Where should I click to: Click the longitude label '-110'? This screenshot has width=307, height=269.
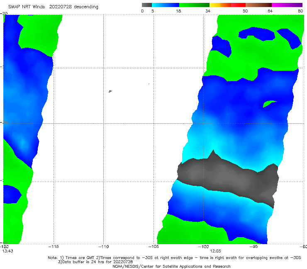103,247
